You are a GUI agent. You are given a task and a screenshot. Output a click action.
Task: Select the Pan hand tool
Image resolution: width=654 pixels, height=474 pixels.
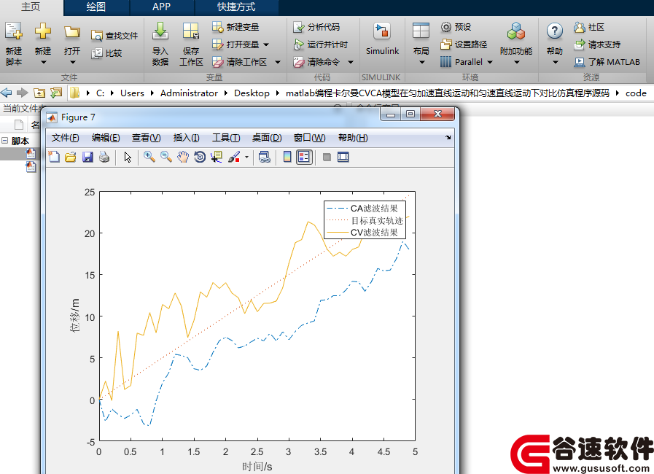click(183, 157)
